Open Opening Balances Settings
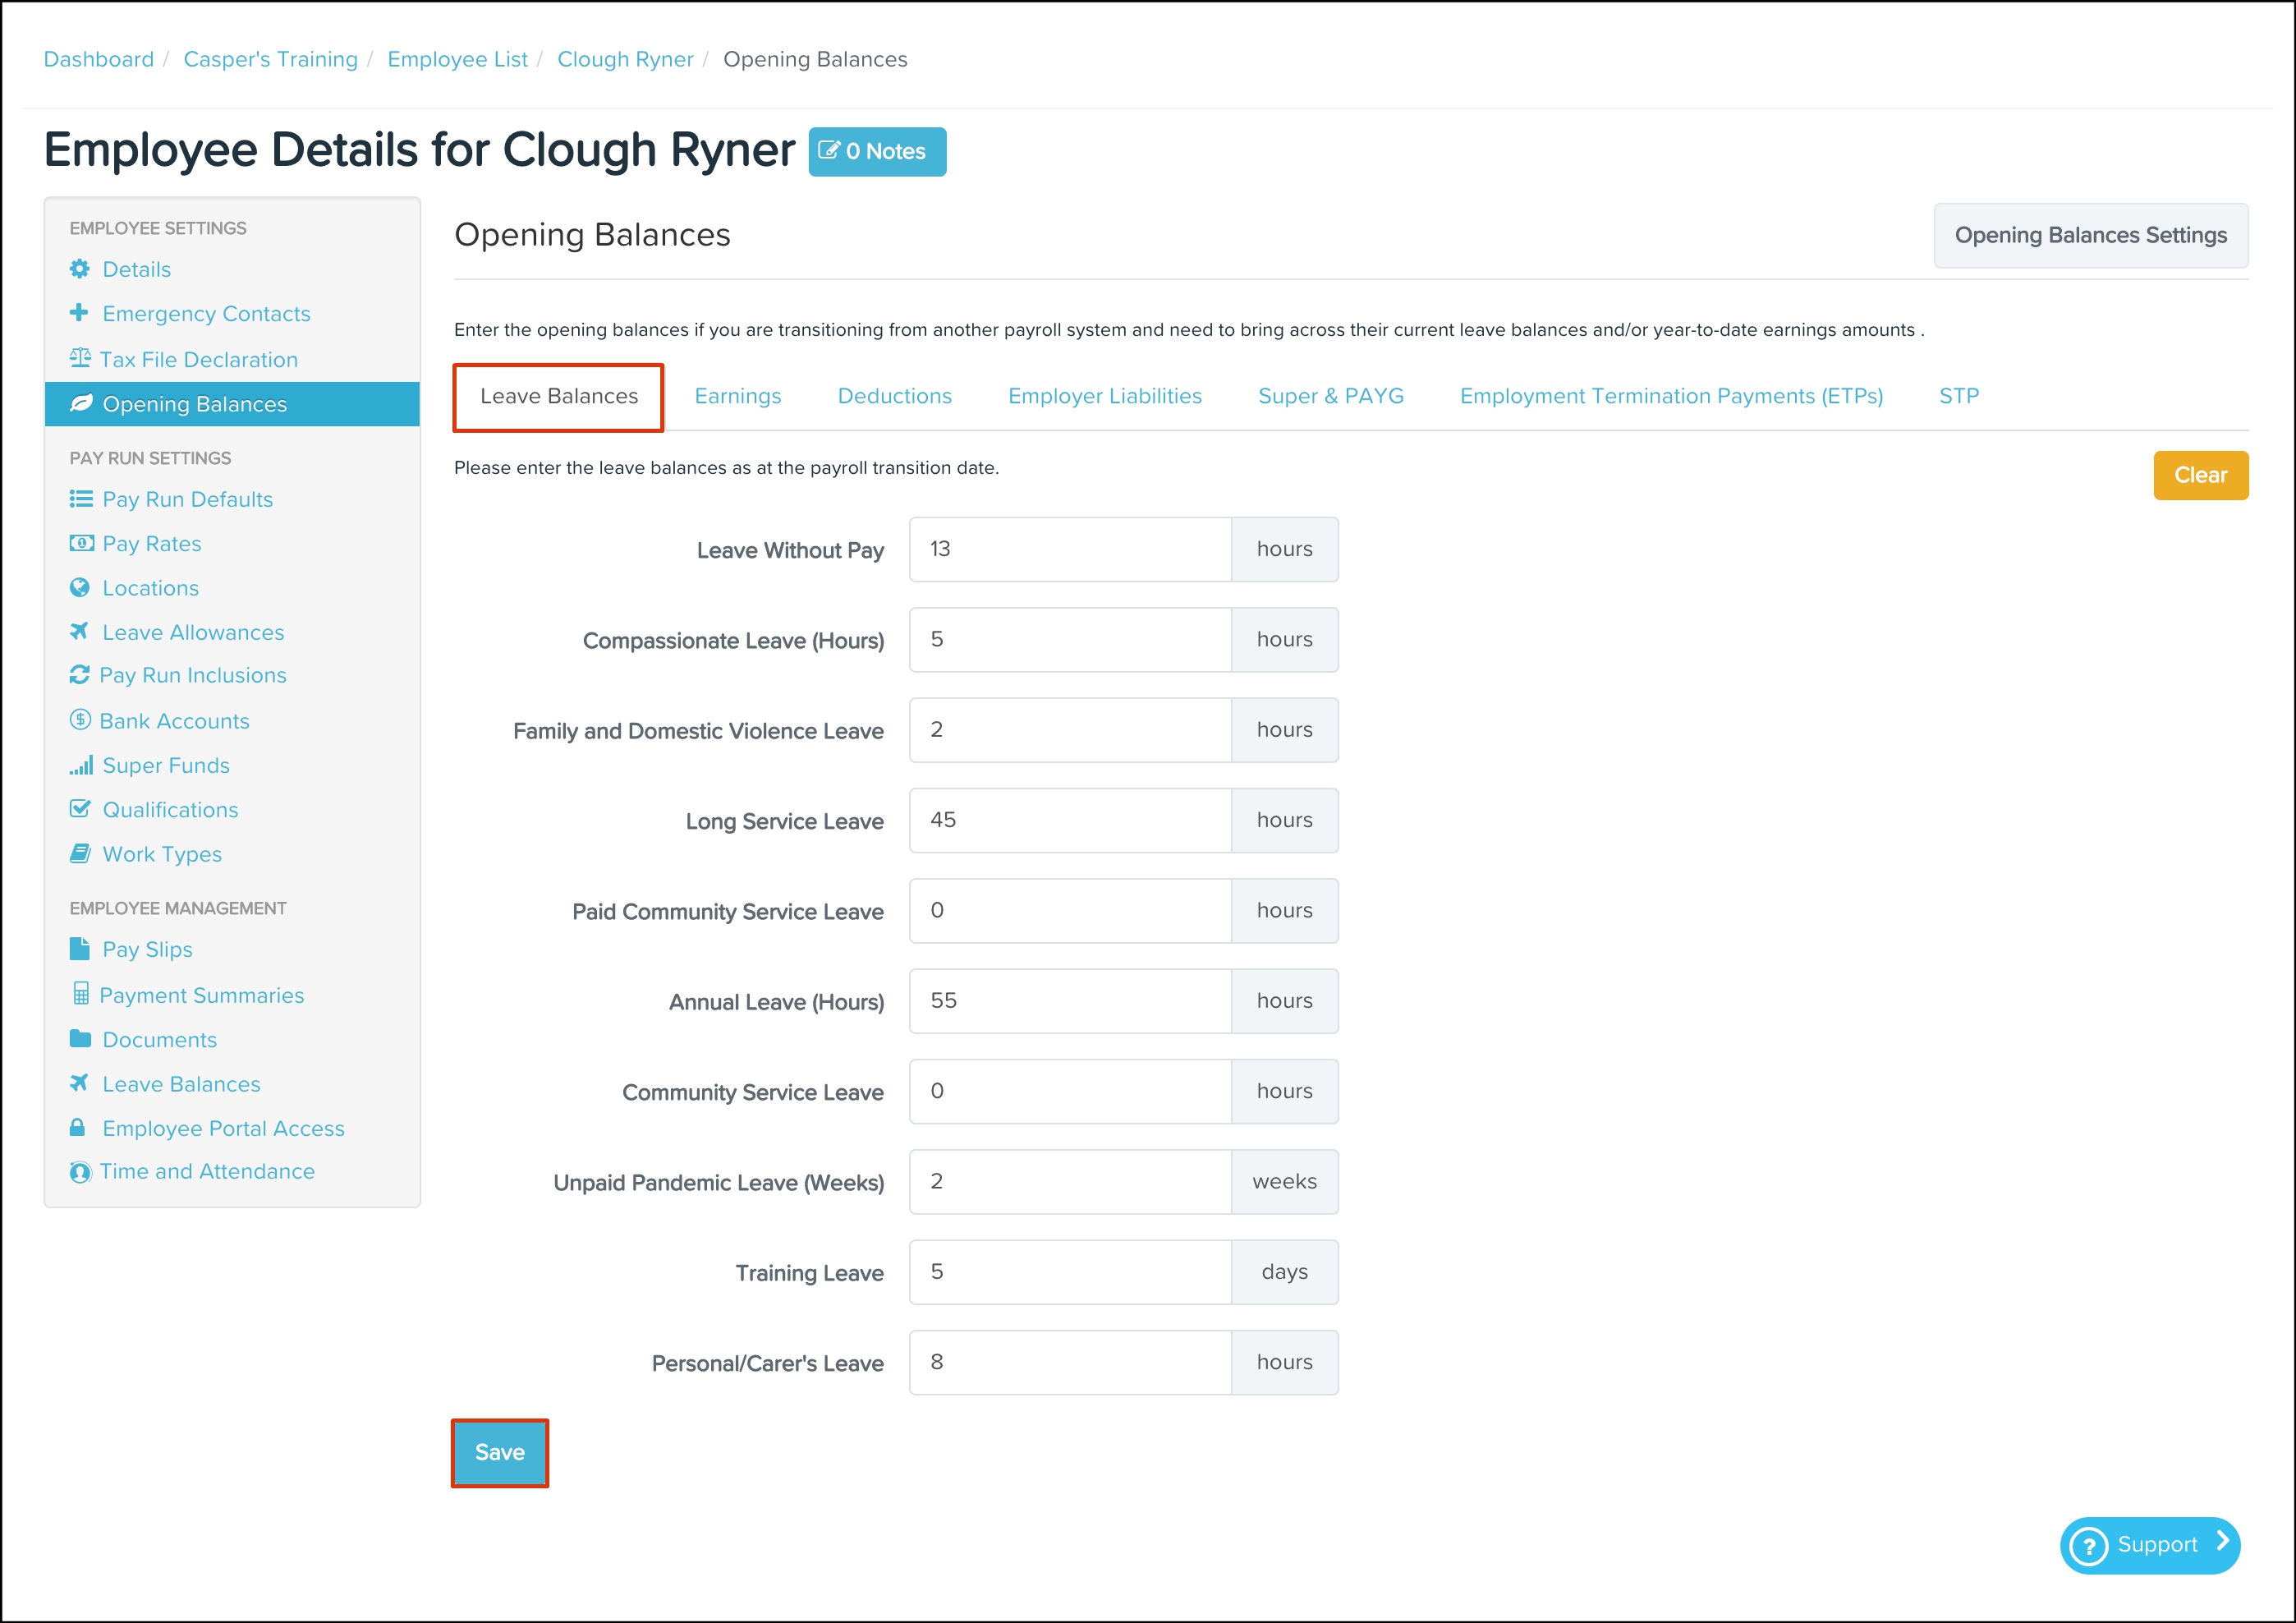The height and width of the screenshot is (1623, 2296). click(x=2090, y=235)
